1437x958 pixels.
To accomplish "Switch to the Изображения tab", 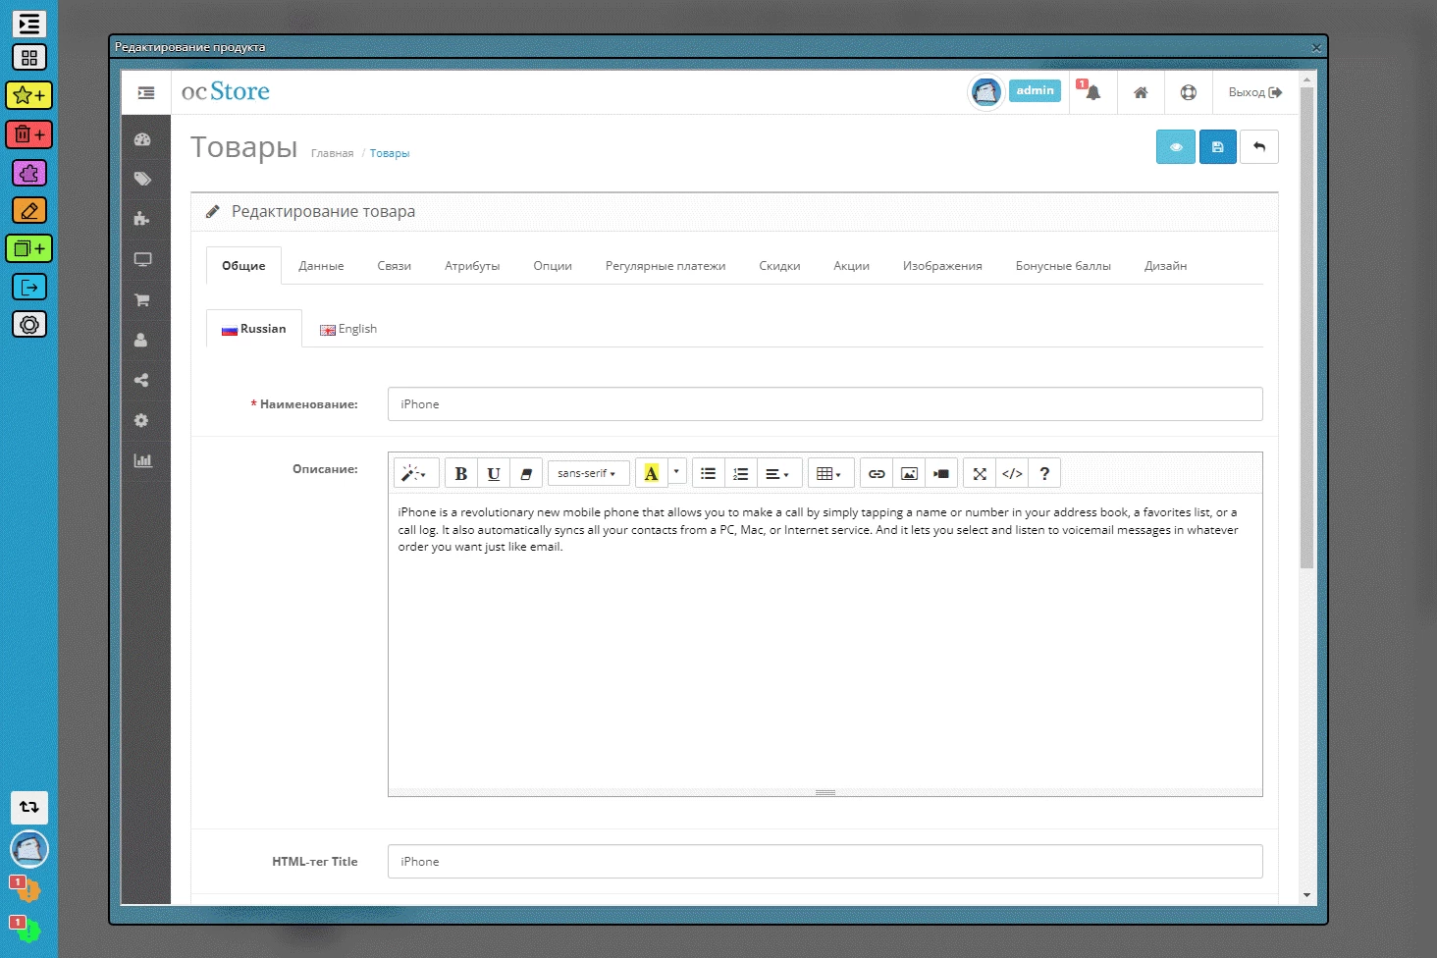I will pos(942,266).
